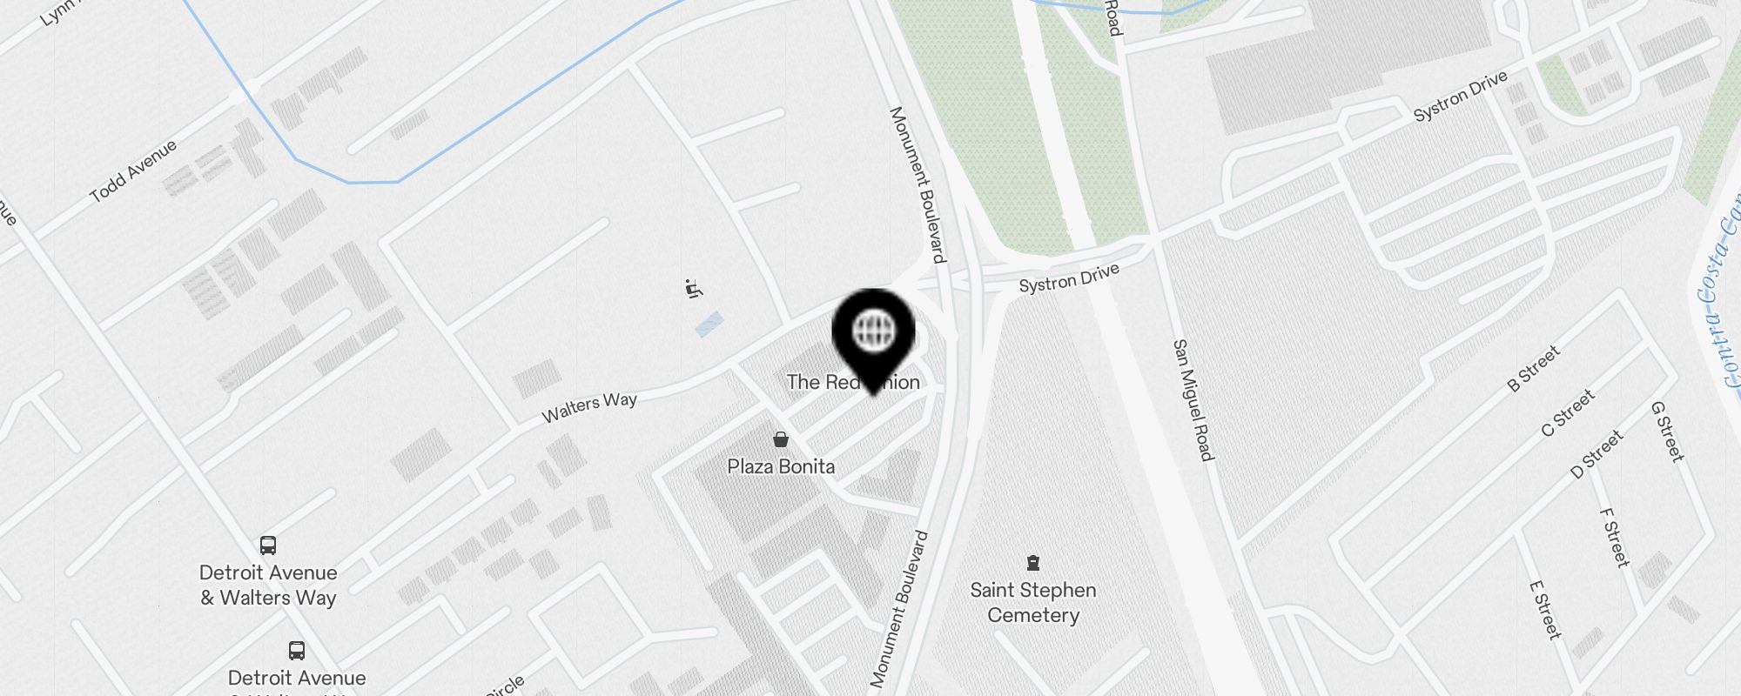1741x696 pixels.
Task: Open the Plaza Bonita place label
Action: 781,466
